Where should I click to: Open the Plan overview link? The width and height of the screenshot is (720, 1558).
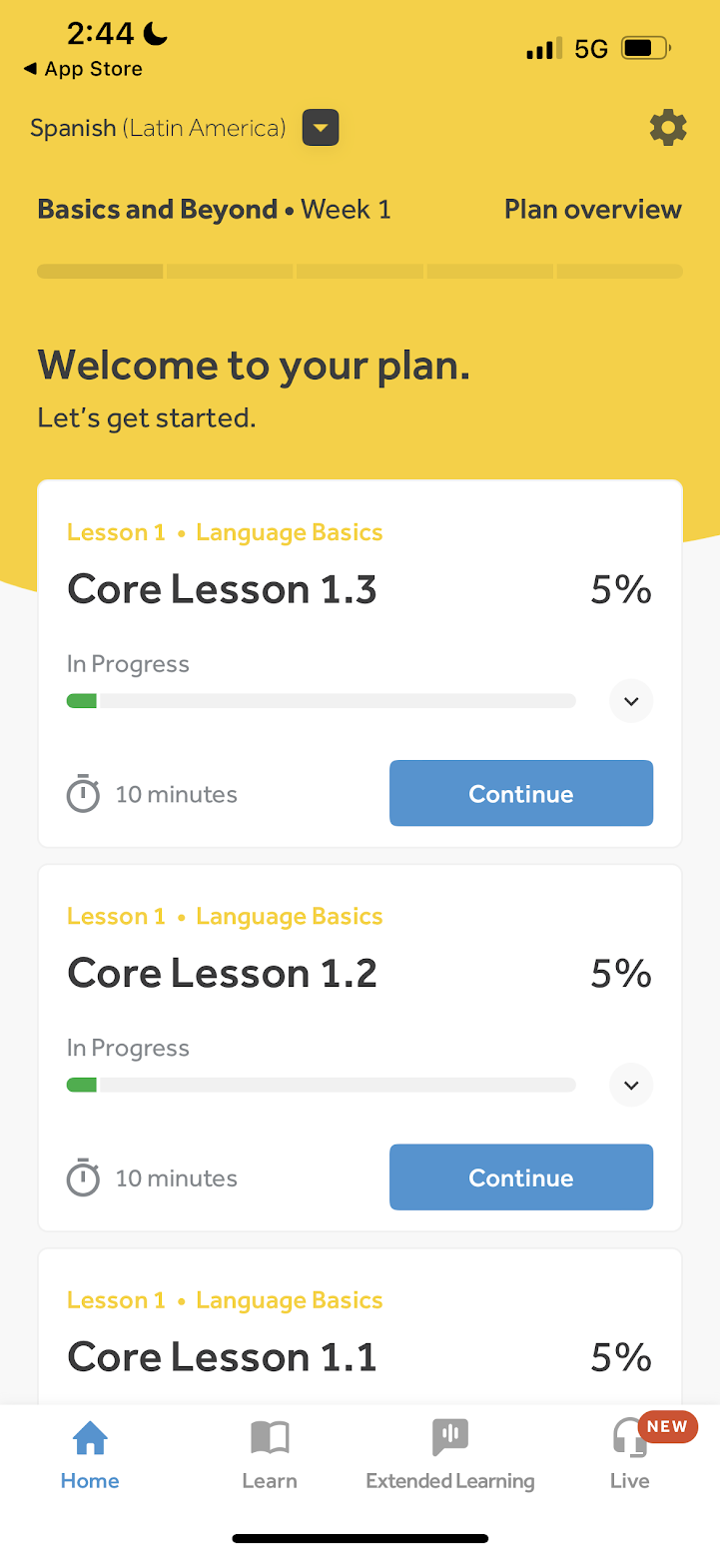(592, 210)
